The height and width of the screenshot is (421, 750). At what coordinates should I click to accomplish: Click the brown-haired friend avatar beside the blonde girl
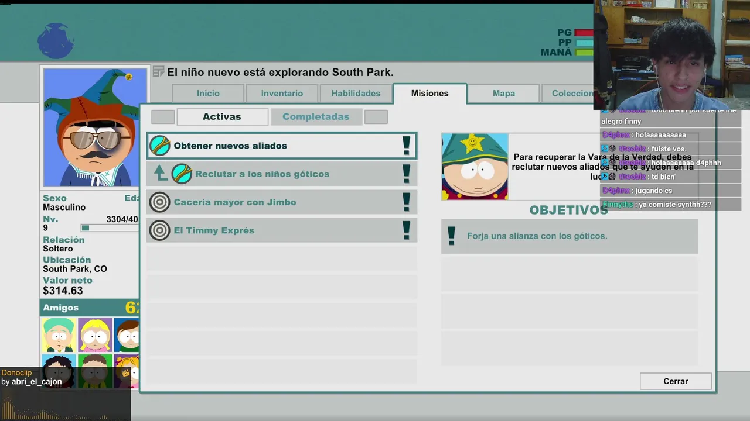(127, 335)
